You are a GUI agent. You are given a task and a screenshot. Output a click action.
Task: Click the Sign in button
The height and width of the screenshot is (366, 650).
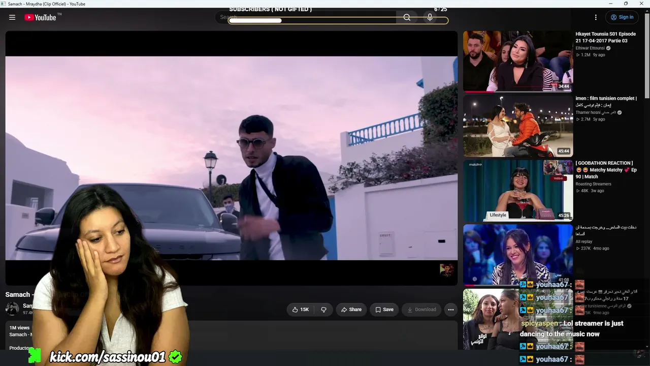tap(622, 17)
